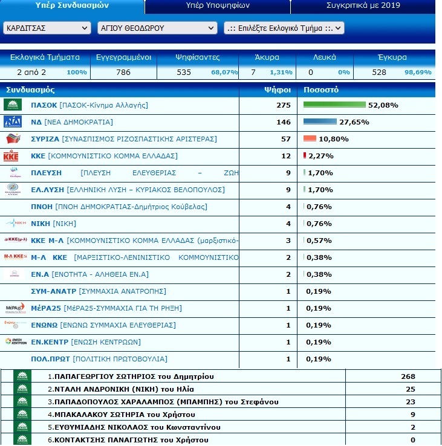The width and height of the screenshot is (442, 446).
Task: Click the Άκυρα percentage 1,31%
Action: pyautogui.click(x=281, y=73)
